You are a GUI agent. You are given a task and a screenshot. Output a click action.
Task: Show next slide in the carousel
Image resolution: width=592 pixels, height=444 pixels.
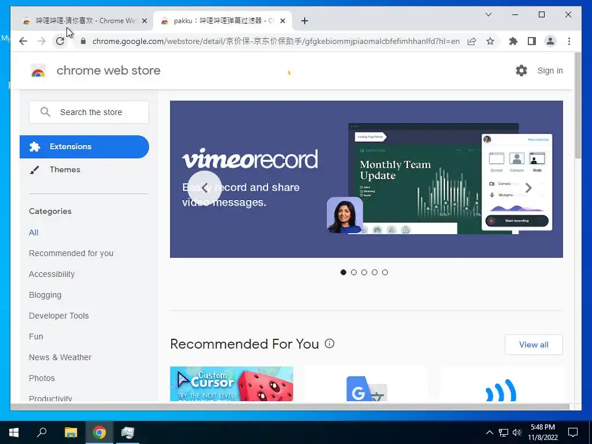(x=528, y=188)
